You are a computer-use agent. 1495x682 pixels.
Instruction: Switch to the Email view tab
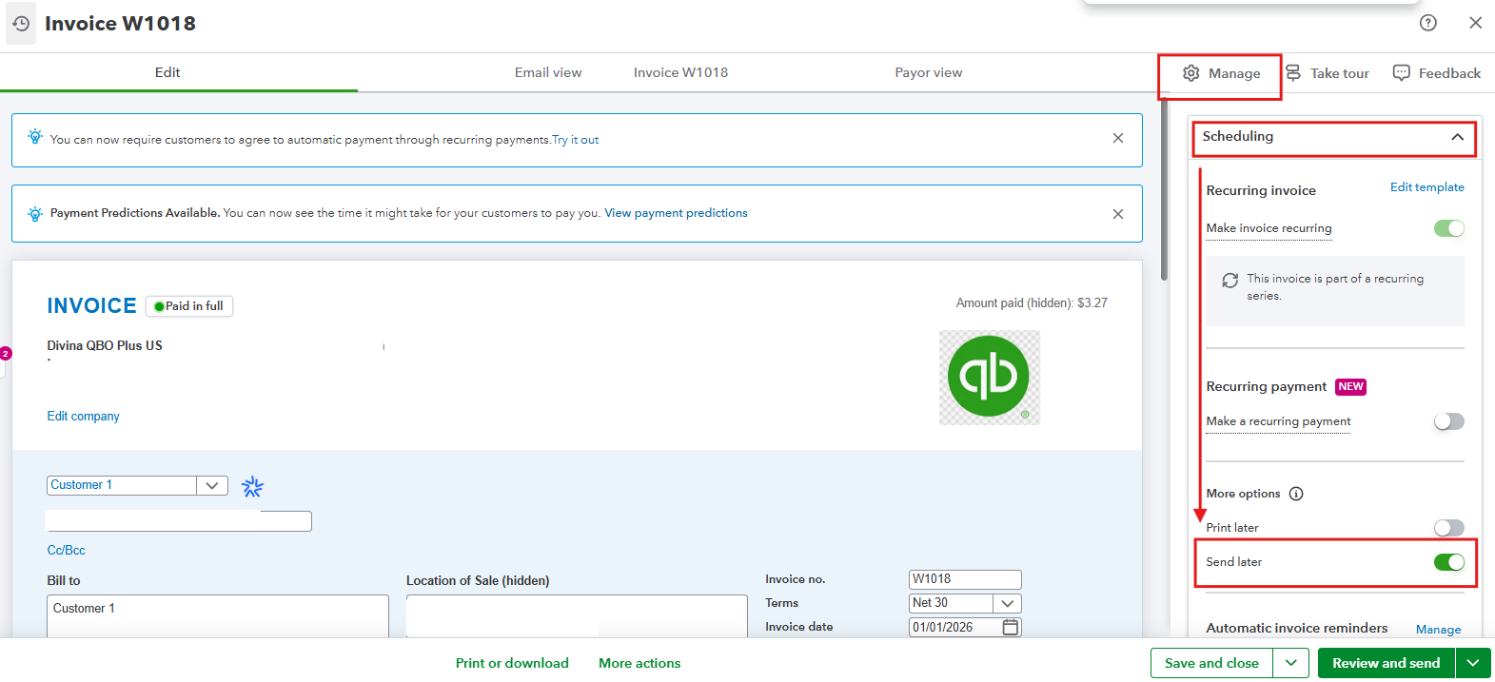[x=548, y=72]
